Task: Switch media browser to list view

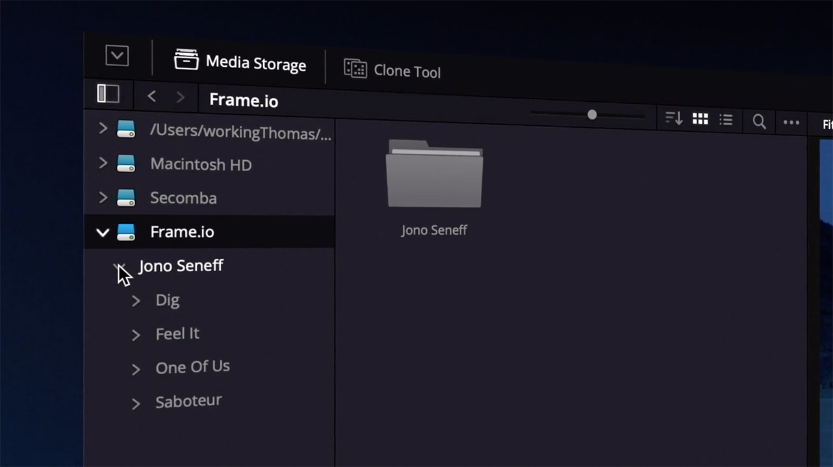Action: pos(726,119)
